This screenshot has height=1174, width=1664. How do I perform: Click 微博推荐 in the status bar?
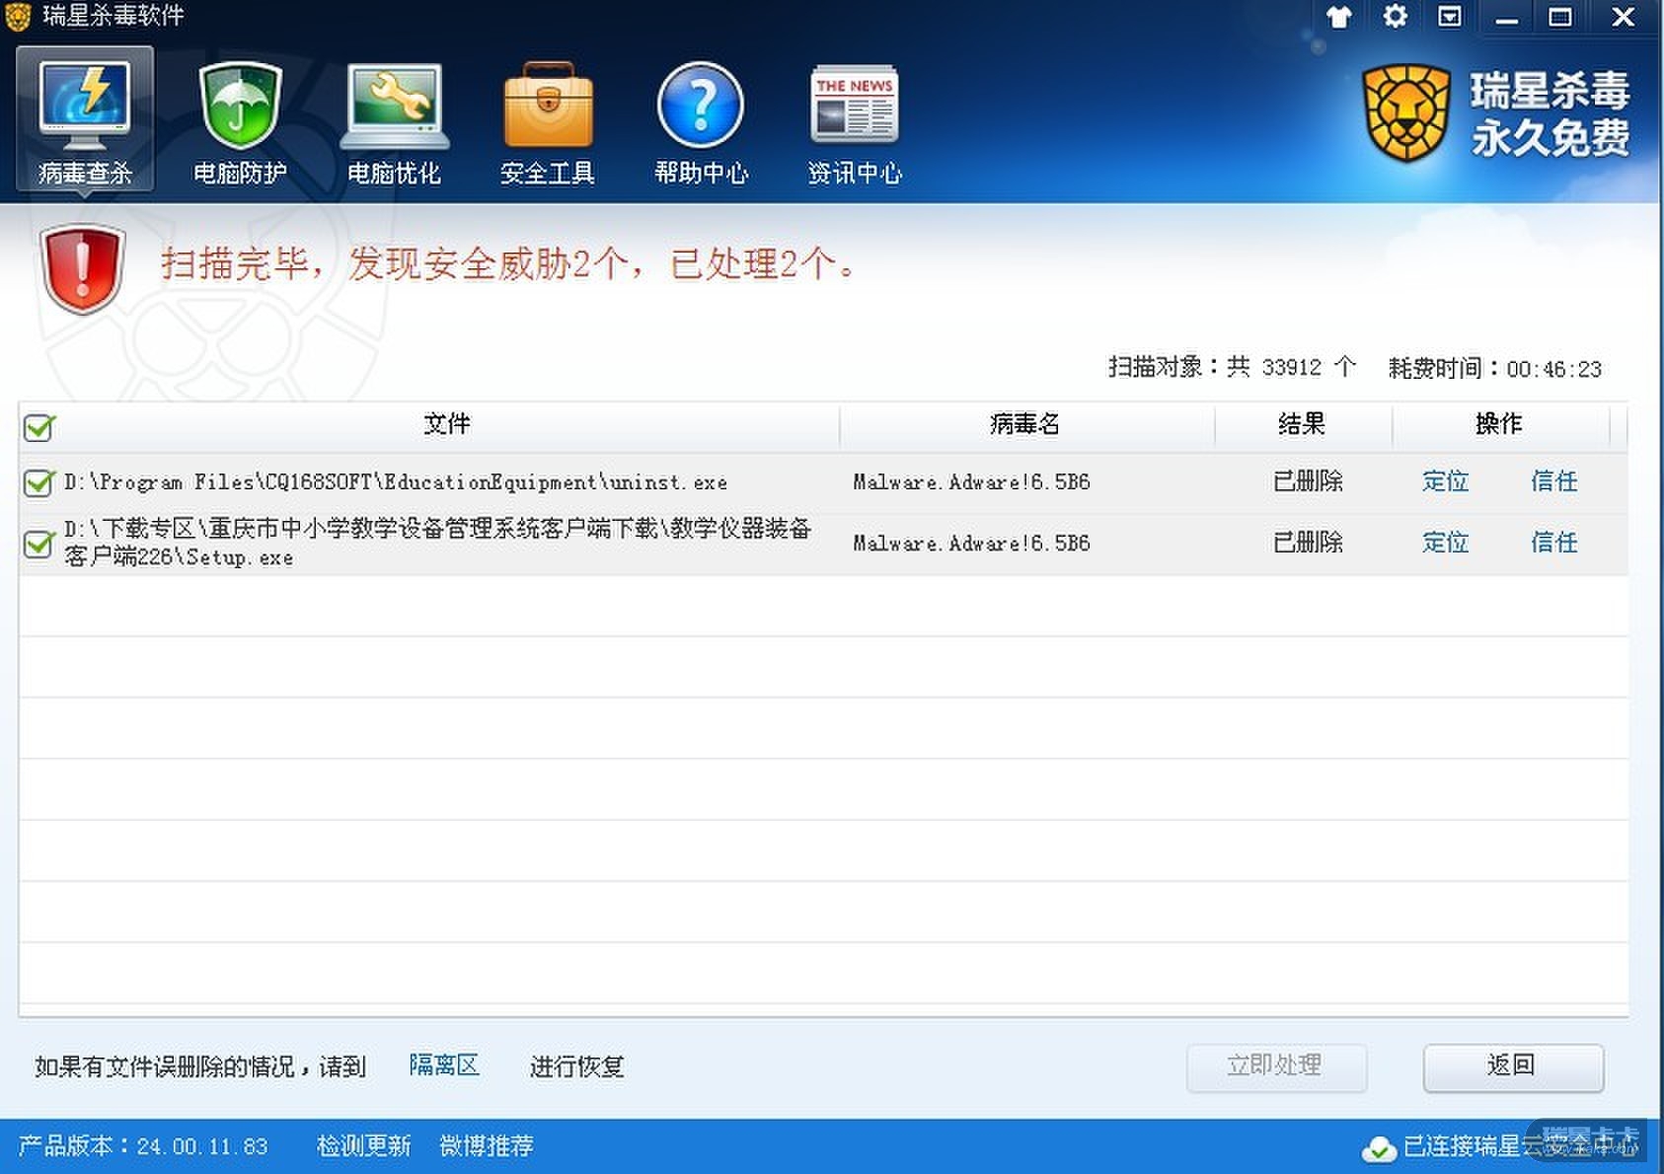click(487, 1146)
